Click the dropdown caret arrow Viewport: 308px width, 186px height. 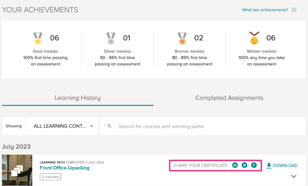point(91,126)
